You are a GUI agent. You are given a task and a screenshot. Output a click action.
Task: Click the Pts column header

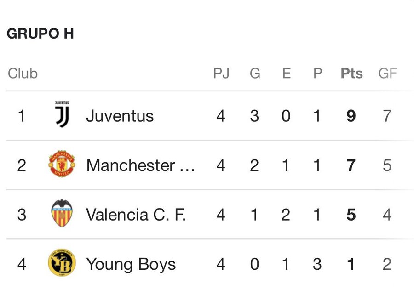(x=351, y=74)
